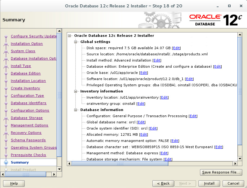Edit the Disk space setting

tap(176, 48)
